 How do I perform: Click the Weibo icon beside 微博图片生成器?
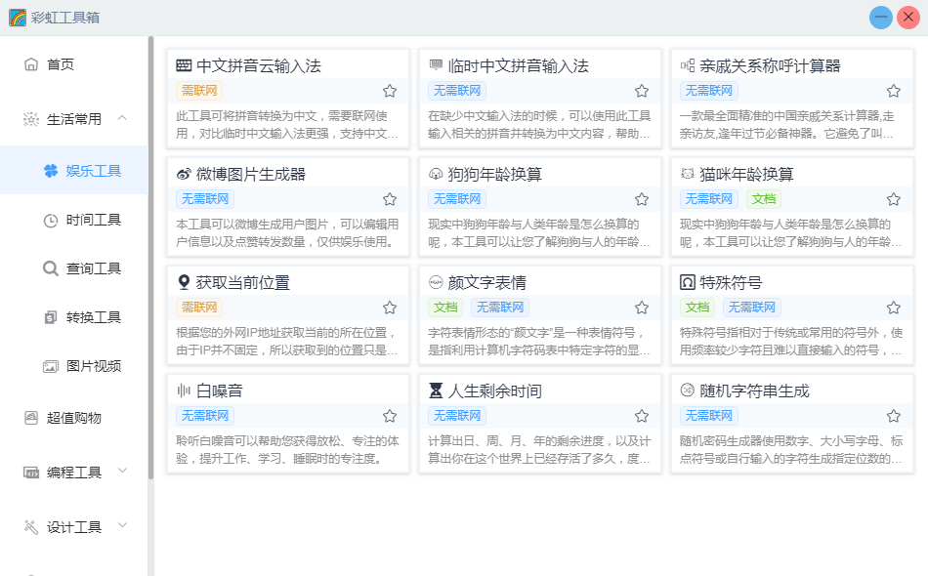(184, 174)
